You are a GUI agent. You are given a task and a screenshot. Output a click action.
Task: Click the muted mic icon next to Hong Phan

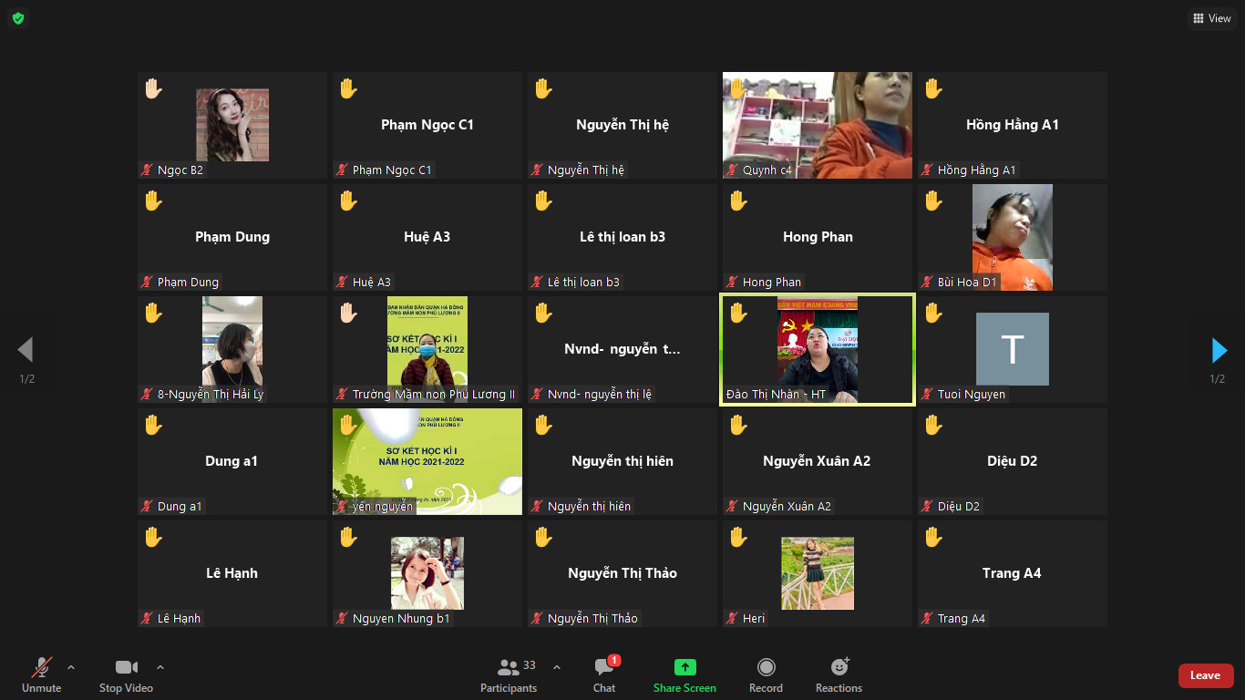(733, 283)
